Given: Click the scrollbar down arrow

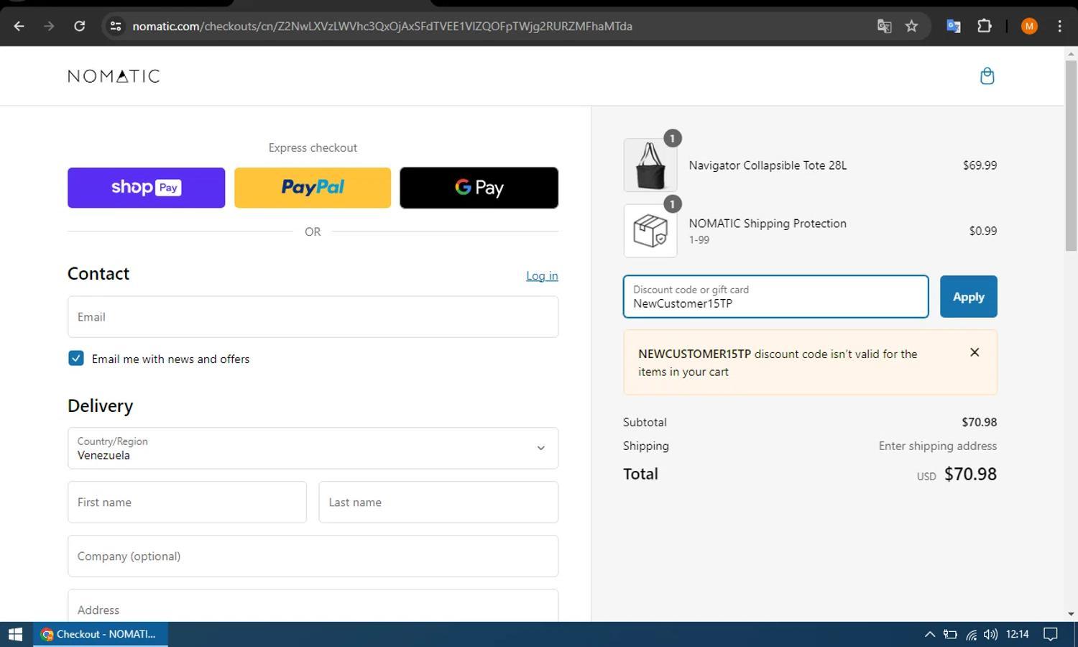Looking at the screenshot, I should 1071,614.
